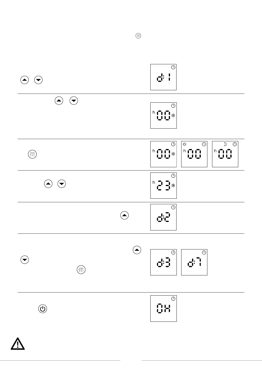Click the small mode icon at page top
The width and height of the screenshot is (262, 372).
[x=138, y=36]
